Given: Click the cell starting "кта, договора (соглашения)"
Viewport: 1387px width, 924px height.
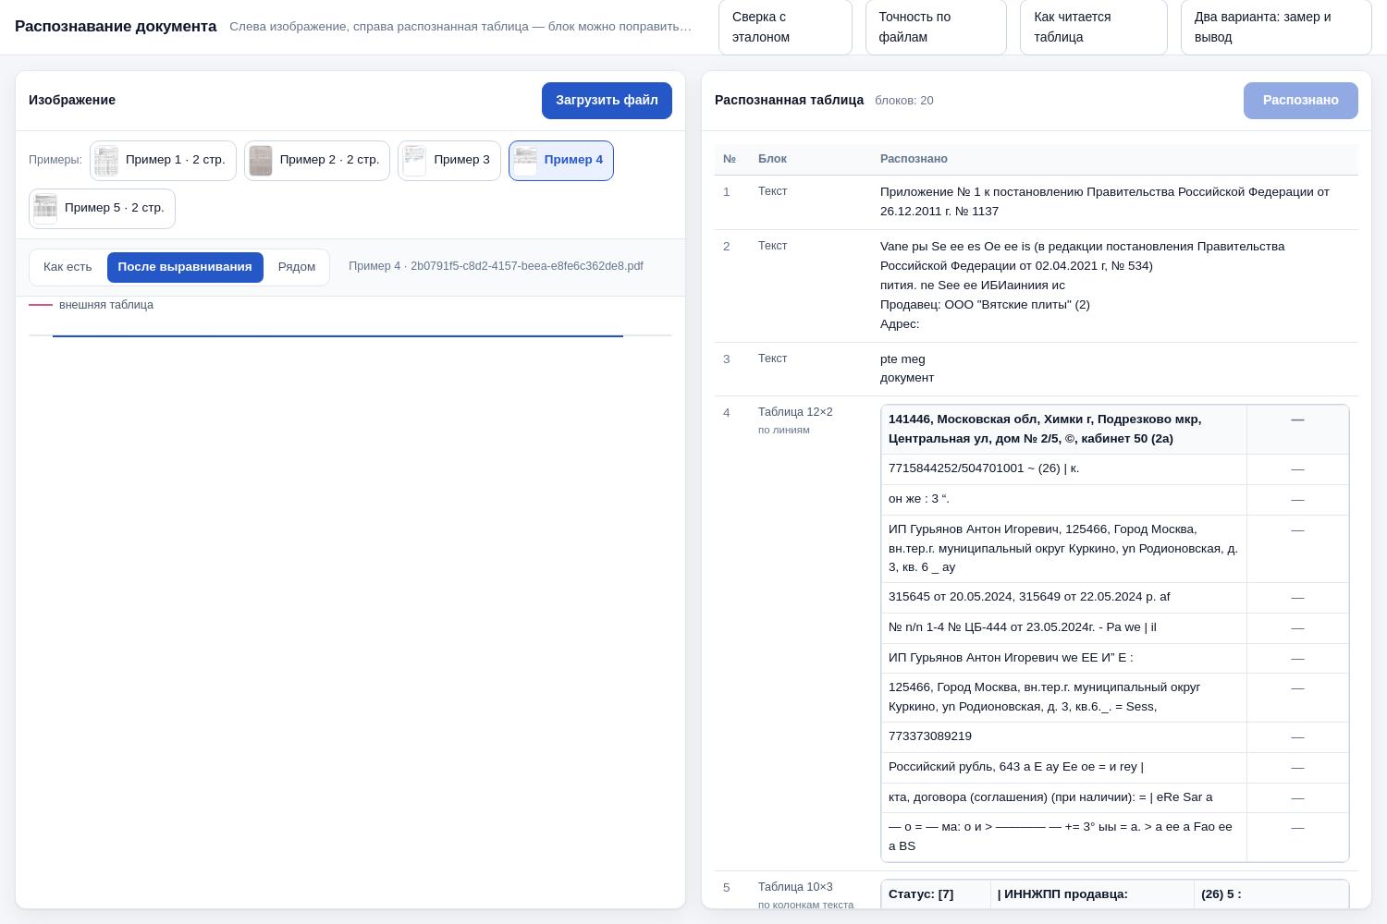Looking at the screenshot, I should click(x=1063, y=798).
